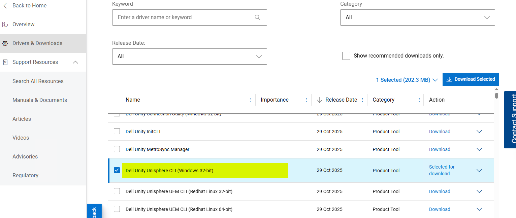Image resolution: width=516 pixels, height=218 pixels.
Task: Open Manuals & Documents in sidebar
Action: click(40, 100)
